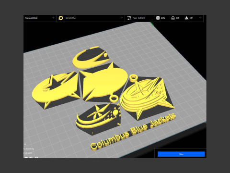230x173 pixels.
Task: Expand the printer selector chevron arrow
Action: pos(53,18)
